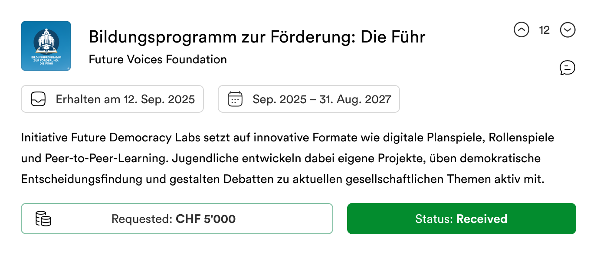Open the Future Voices Foundation organization link
Screen dimensions: 597x255
[x=157, y=59]
